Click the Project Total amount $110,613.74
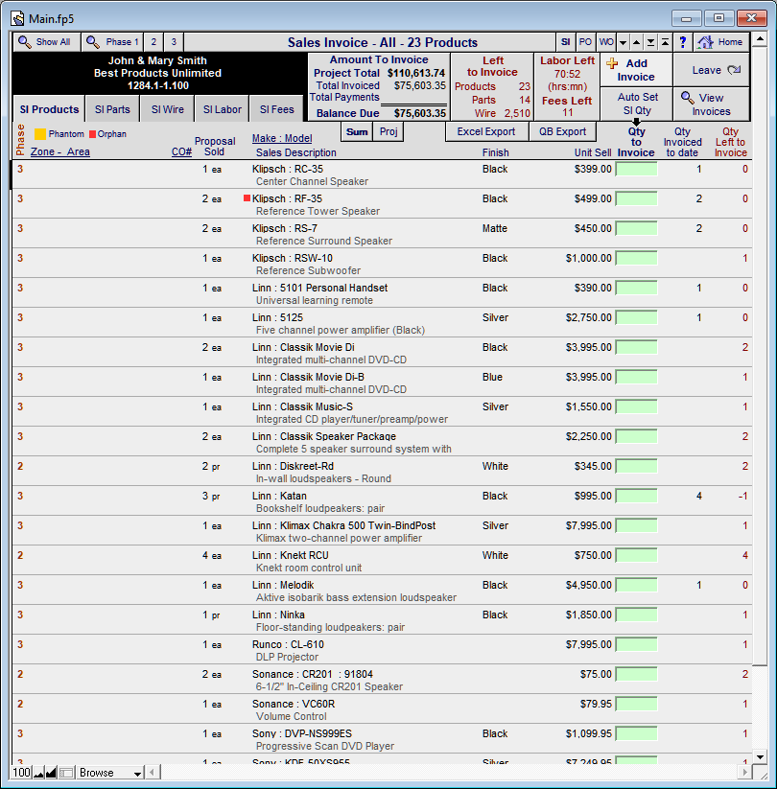 (x=416, y=73)
